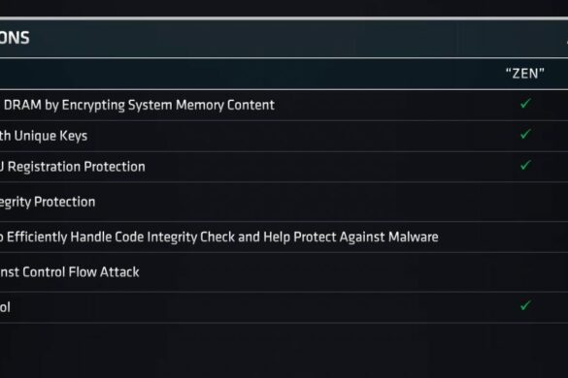Click the empty dark area below the table
This screenshot has width=568, height=378.
284,350
